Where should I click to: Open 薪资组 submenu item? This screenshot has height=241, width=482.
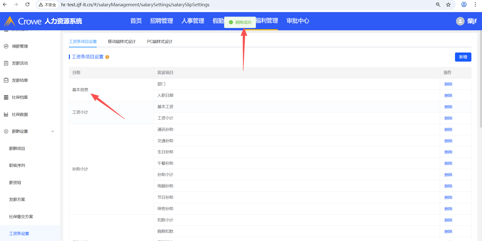[x=15, y=183]
